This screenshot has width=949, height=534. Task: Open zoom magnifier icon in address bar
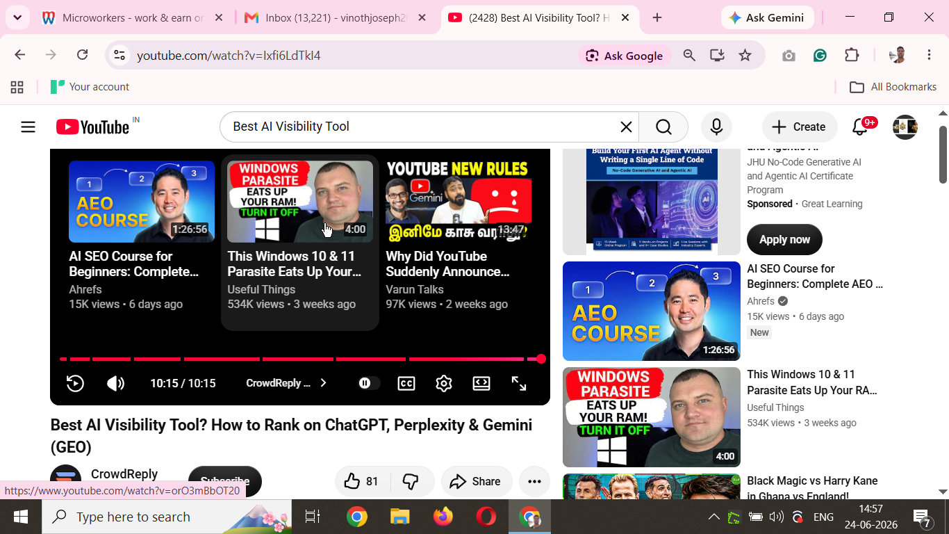689,55
